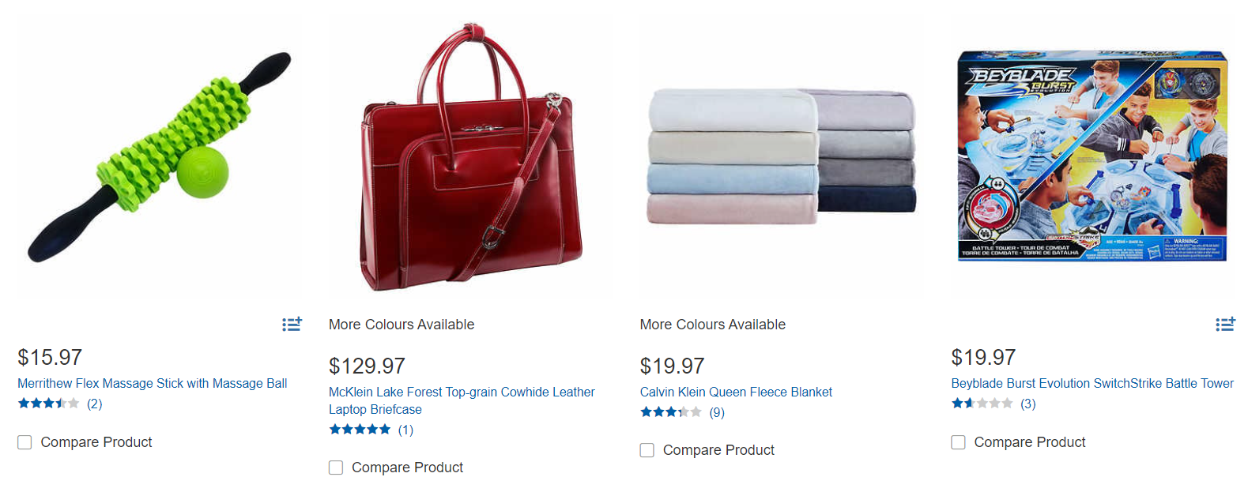The width and height of the screenshot is (1248, 492).
Task: Open Merrithew Flex Massage Stick product link
Action: coord(153,383)
